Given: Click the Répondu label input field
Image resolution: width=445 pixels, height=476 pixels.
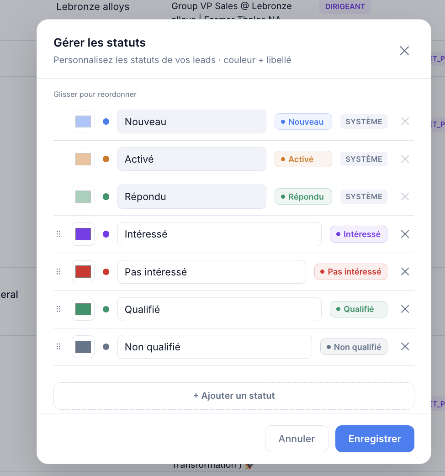Looking at the screenshot, I should [x=192, y=197].
